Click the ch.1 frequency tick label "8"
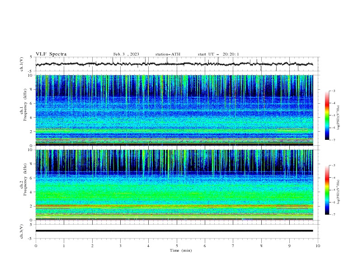 [x=31, y=89]
